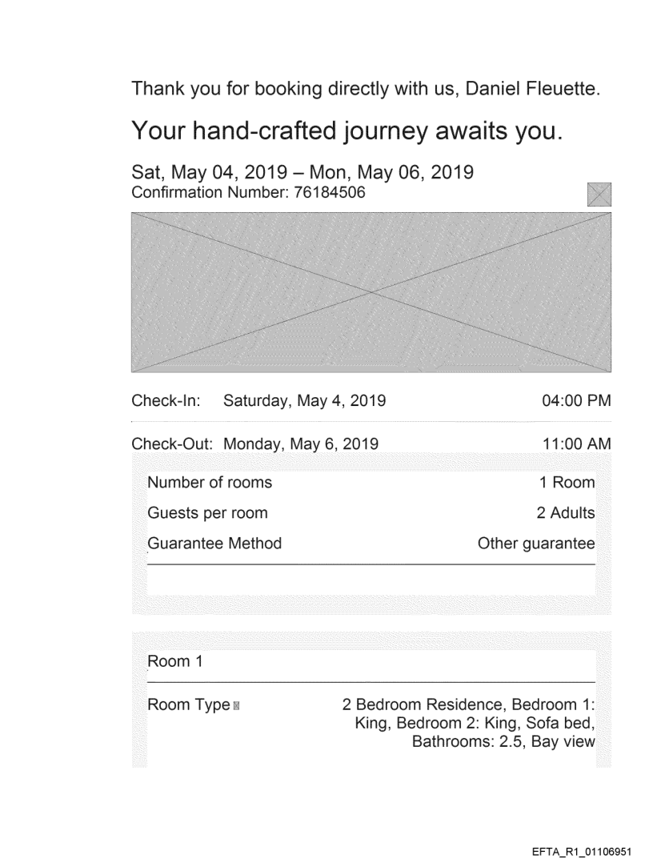Screen dimensions: 653x859
Task: Open the large placeholder banner image
Action: pyautogui.click(x=371, y=292)
